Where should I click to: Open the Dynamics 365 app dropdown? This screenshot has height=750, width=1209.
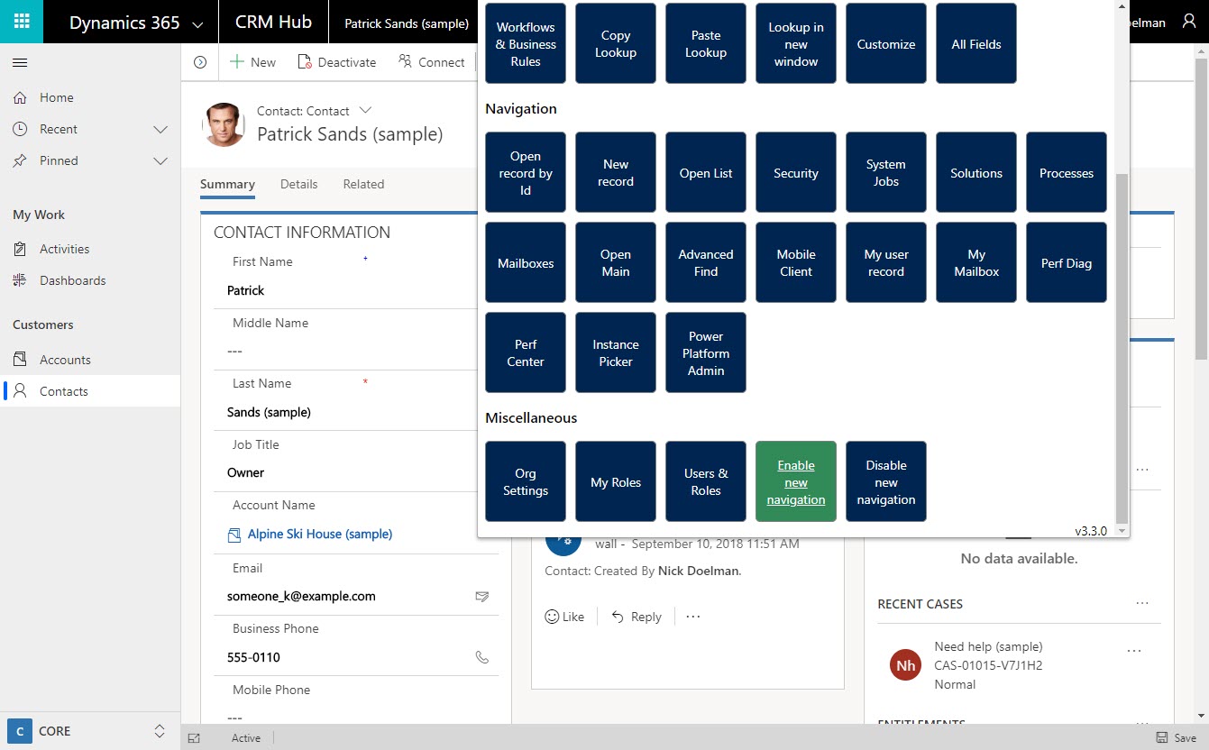coord(197,23)
